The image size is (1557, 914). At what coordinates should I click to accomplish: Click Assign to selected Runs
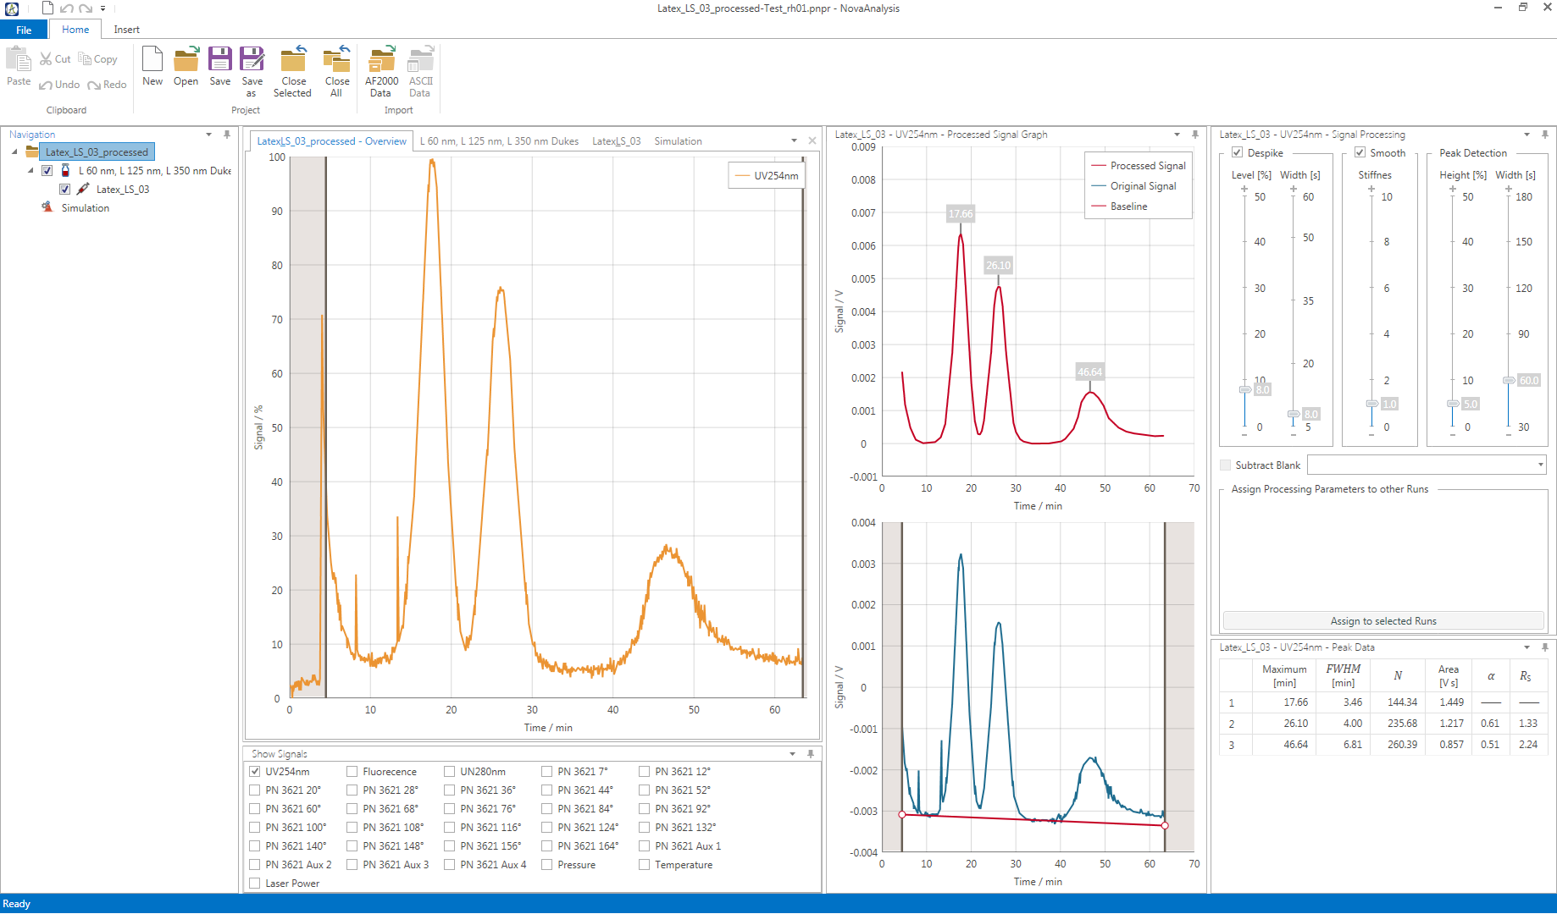(x=1382, y=620)
